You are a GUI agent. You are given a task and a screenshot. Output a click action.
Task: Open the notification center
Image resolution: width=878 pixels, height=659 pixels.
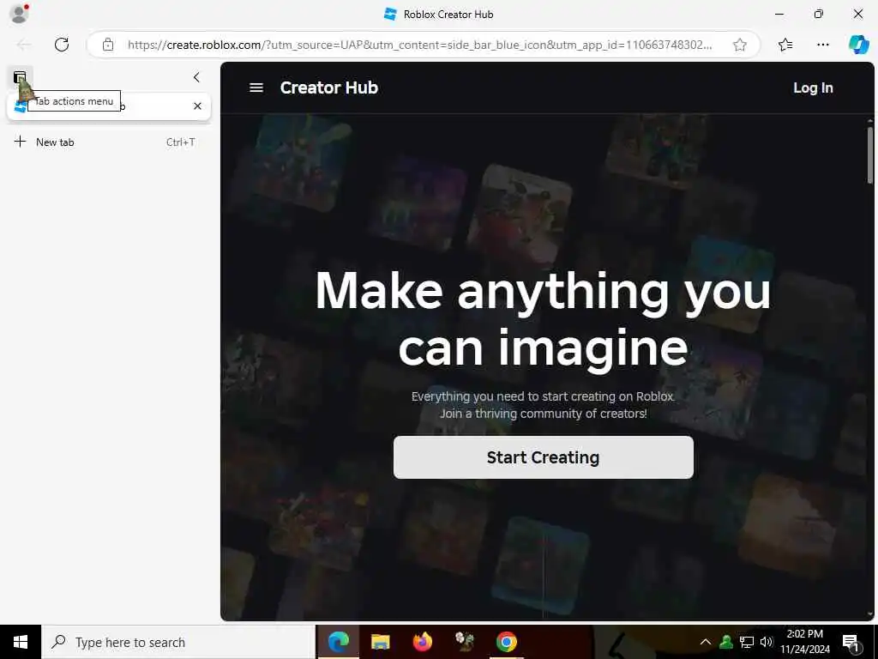coord(851,642)
